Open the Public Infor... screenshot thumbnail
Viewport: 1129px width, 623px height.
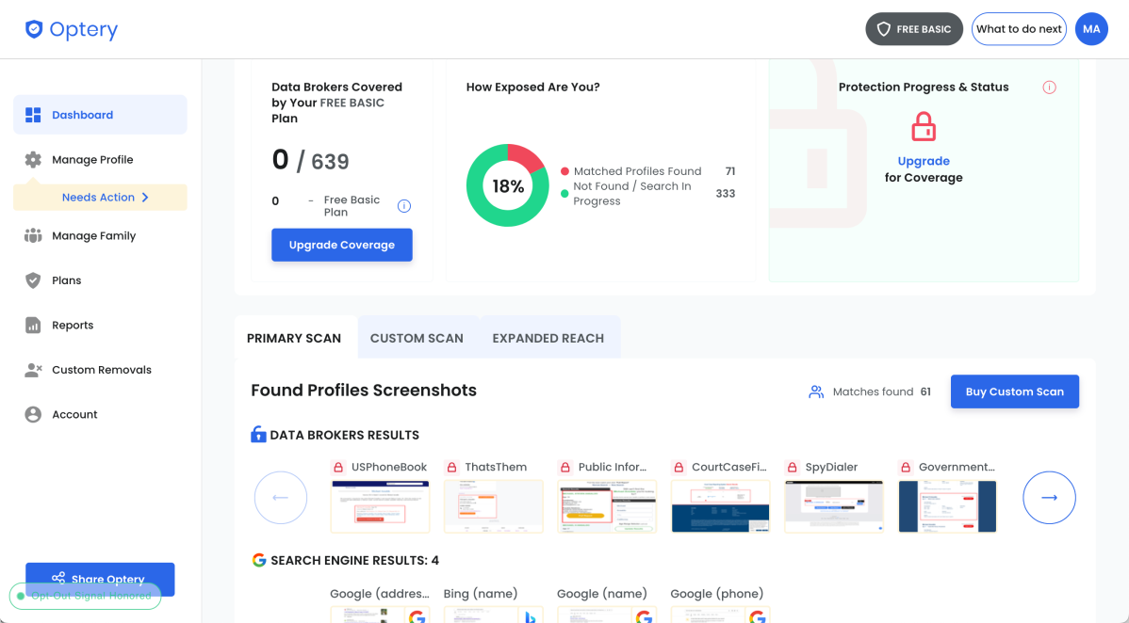(607, 506)
